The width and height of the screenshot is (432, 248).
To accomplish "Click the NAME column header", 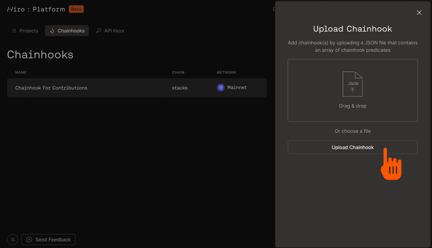I will pyautogui.click(x=21, y=72).
